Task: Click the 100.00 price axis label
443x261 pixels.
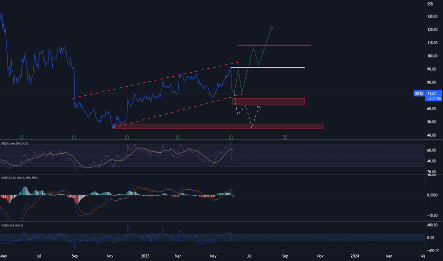Action: (432, 56)
